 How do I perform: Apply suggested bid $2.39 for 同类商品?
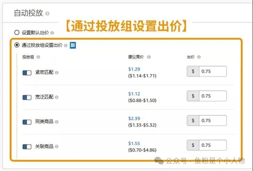(x=134, y=119)
